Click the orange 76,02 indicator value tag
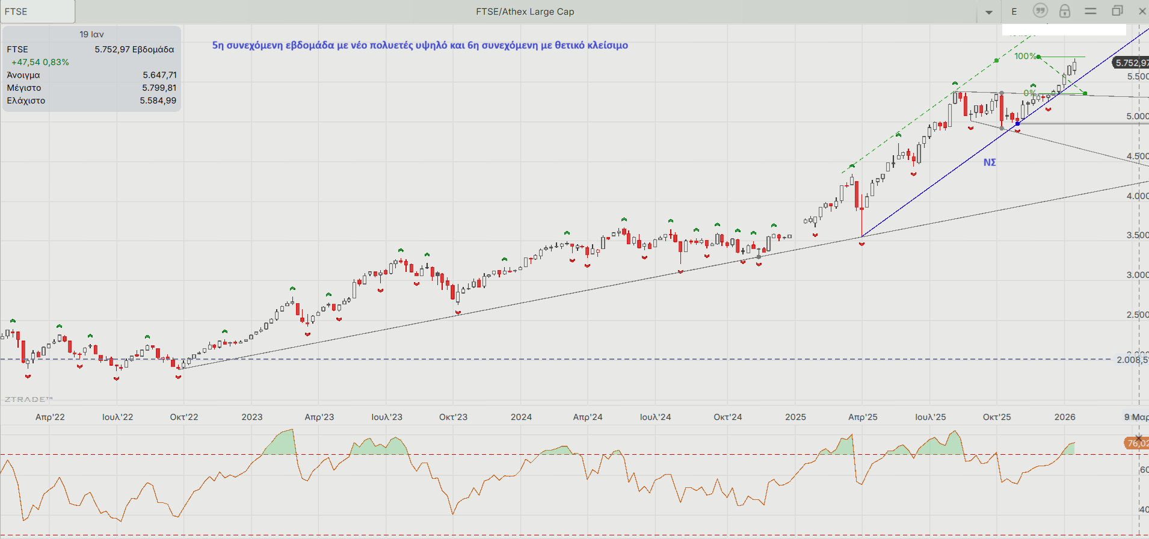 click(1136, 443)
